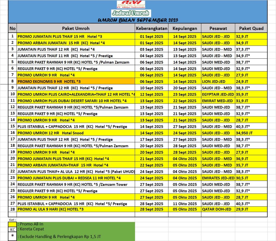
Task: Select the '35,7 JT' price cell
Action: pos(251,165)
